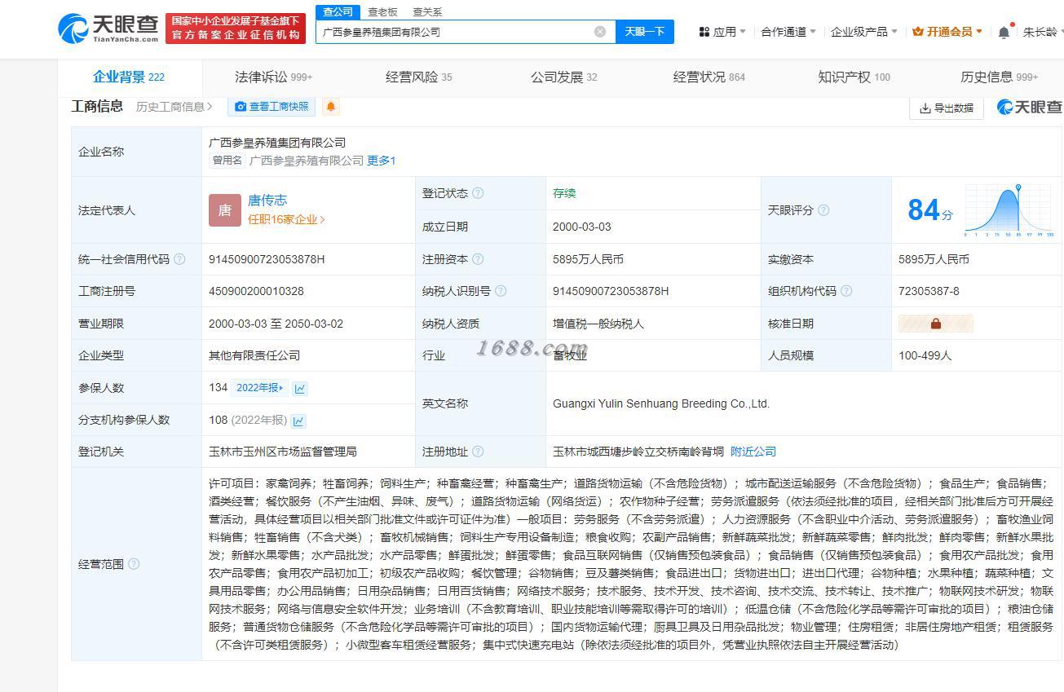Screen dimensions: 1064x692
Task: Click registration number 450900200010328
Action: tap(256, 291)
